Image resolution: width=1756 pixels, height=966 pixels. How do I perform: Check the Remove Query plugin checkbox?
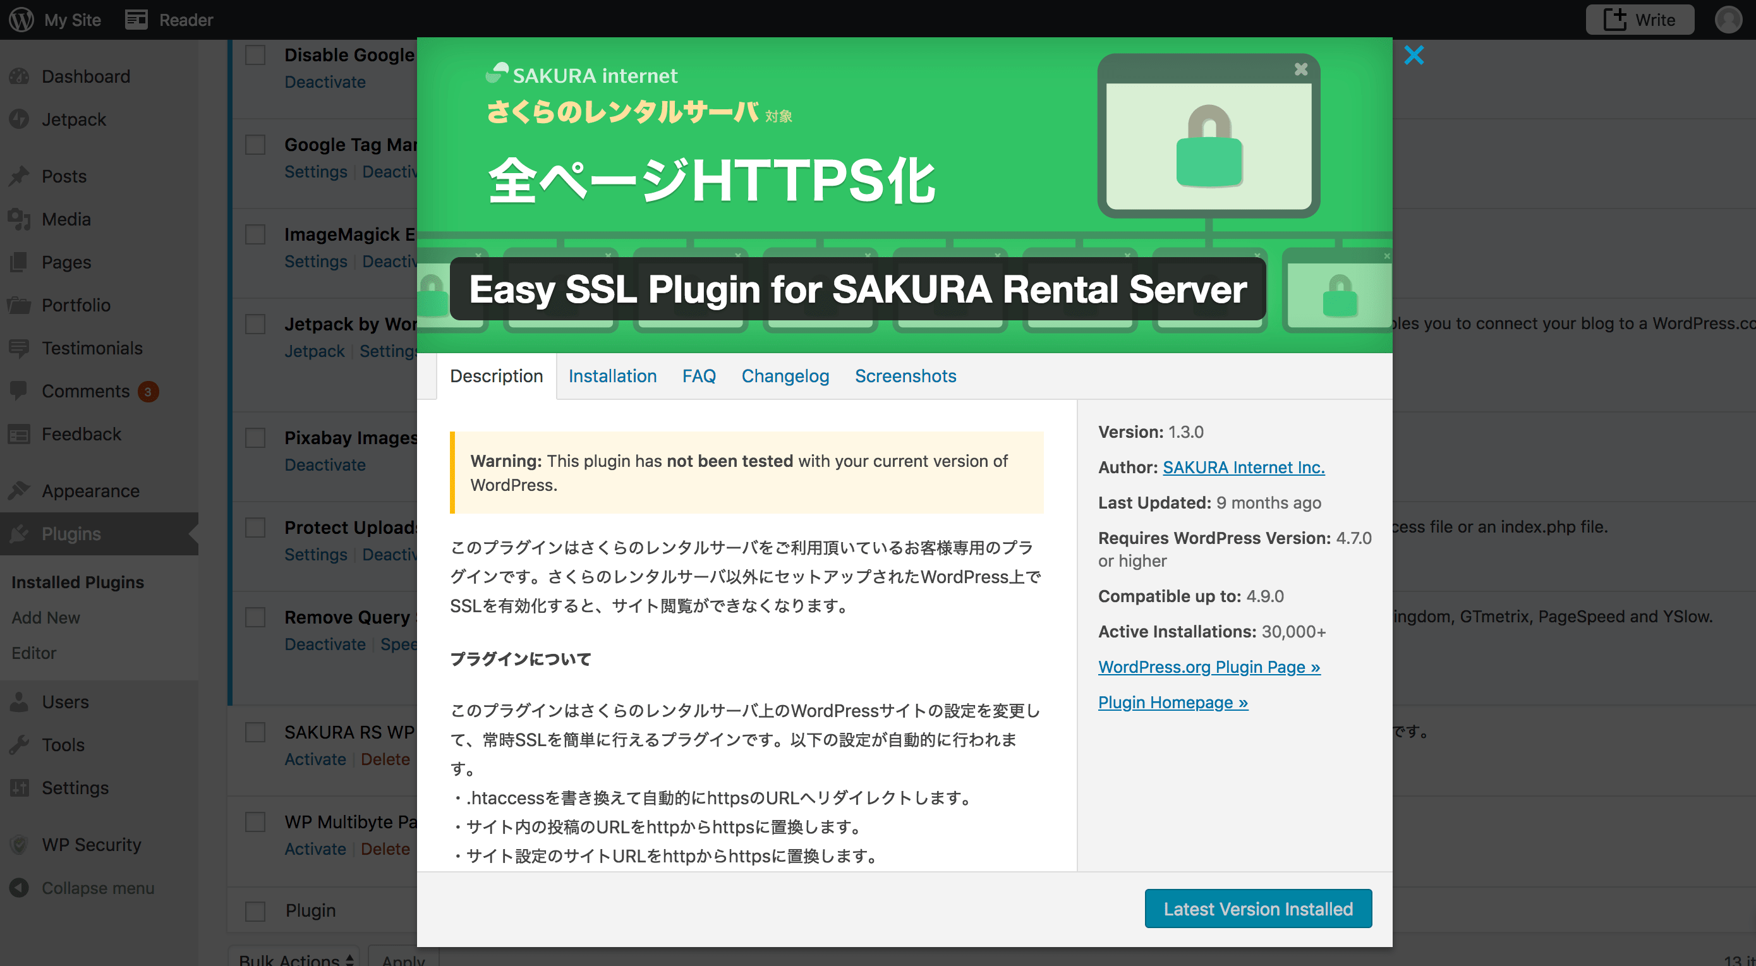coord(256,617)
